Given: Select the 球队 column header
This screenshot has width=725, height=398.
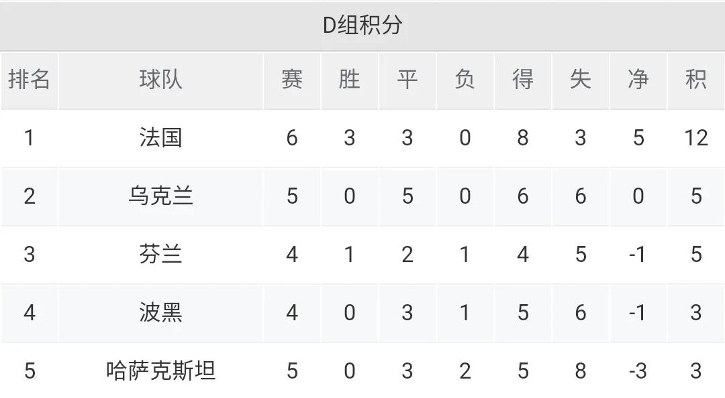Looking at the screenshot, I should 160,79.
